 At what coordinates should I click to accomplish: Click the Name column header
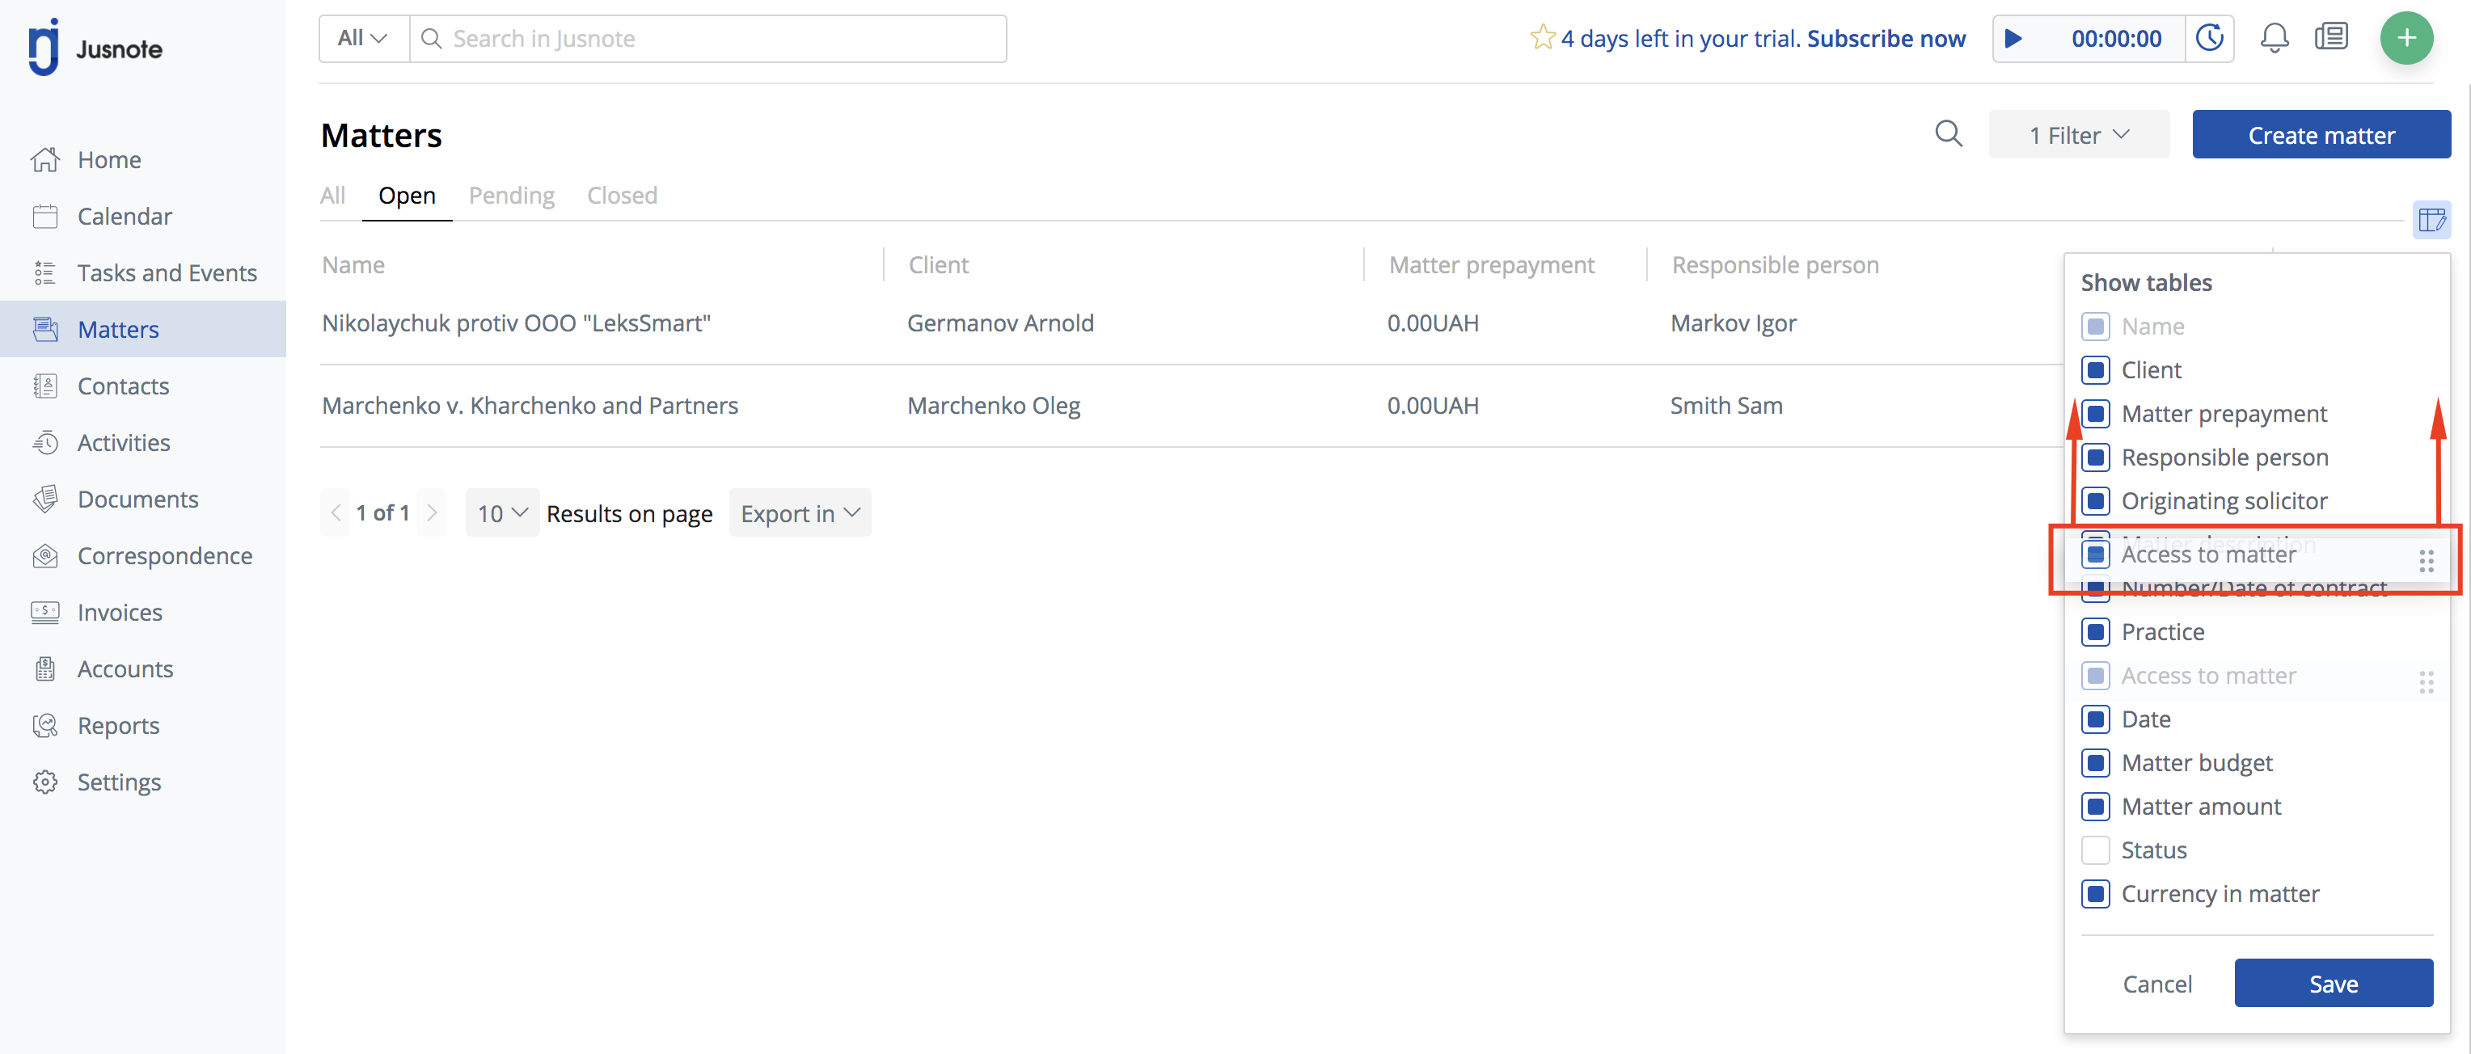[x=353, y=264]
